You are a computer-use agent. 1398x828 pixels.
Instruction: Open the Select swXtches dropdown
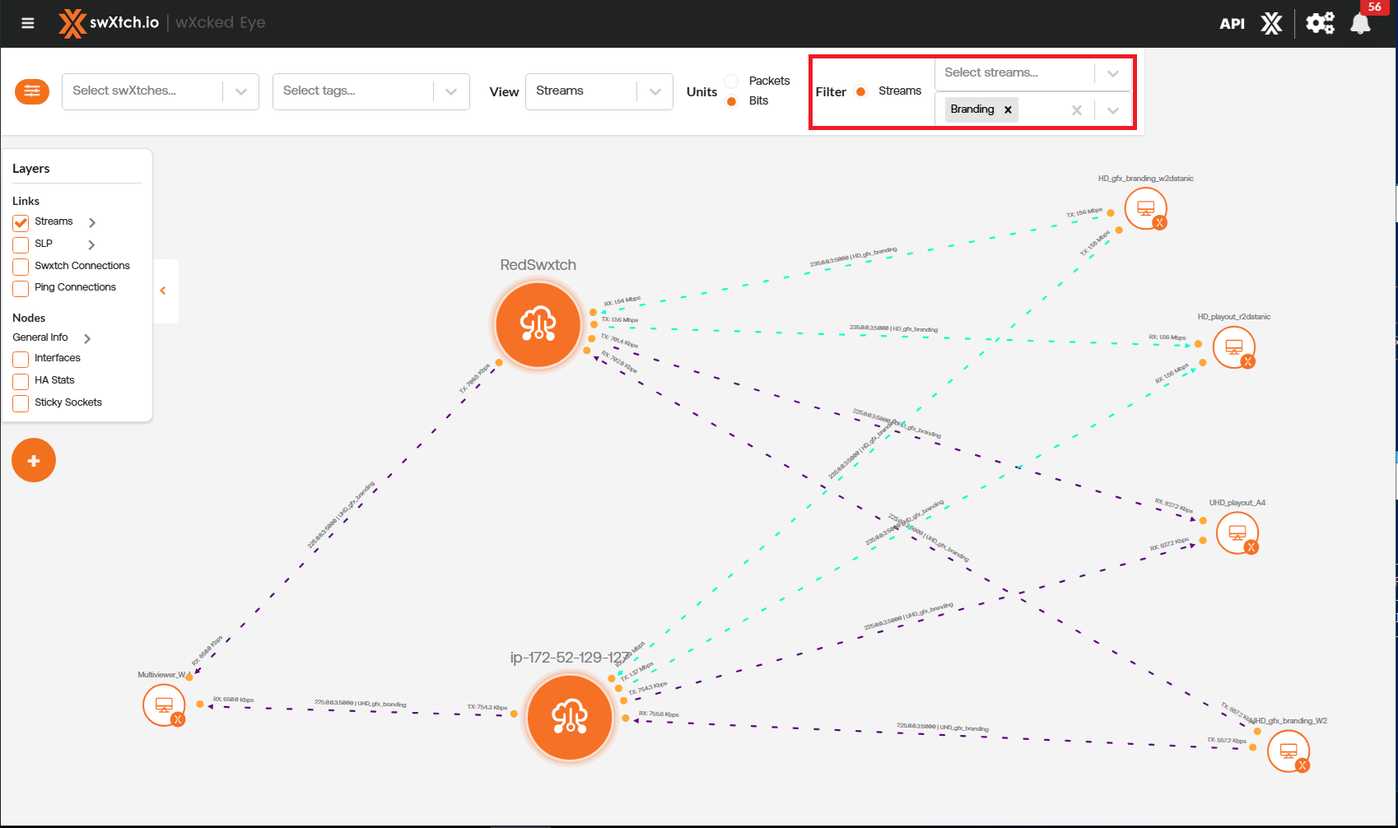(161, 91)
